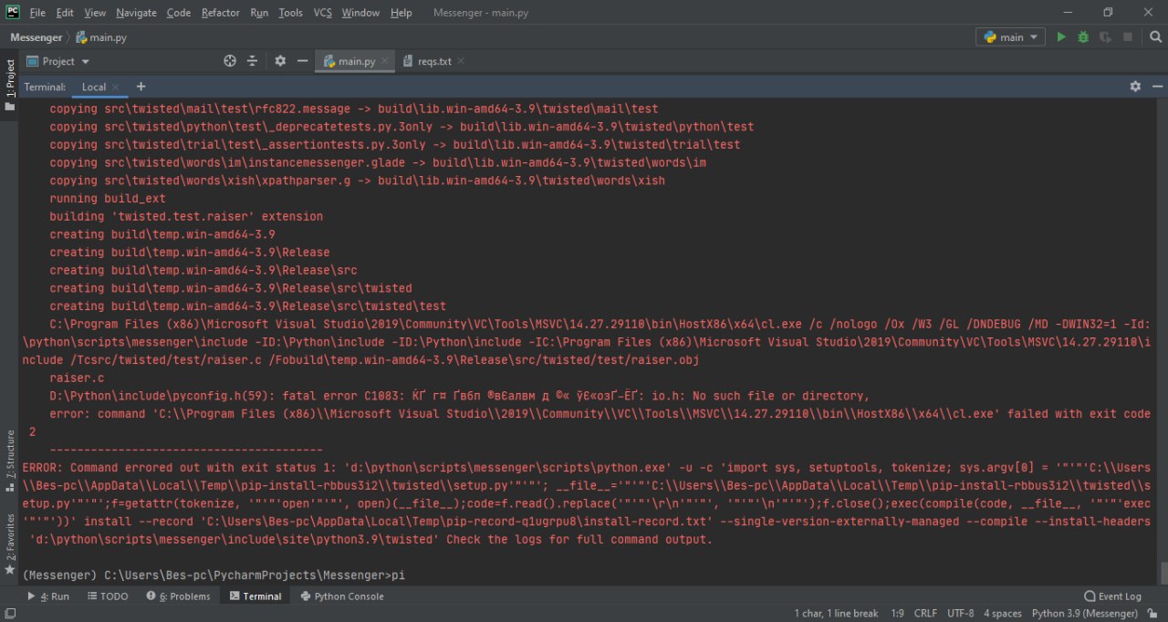The height and width of the screenshot is (622, 1168).
Task: Switch to the reqs.txt editor tab
Action: [434, 61]
